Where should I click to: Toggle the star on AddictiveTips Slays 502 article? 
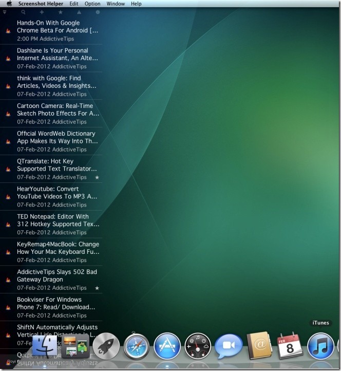97,288
